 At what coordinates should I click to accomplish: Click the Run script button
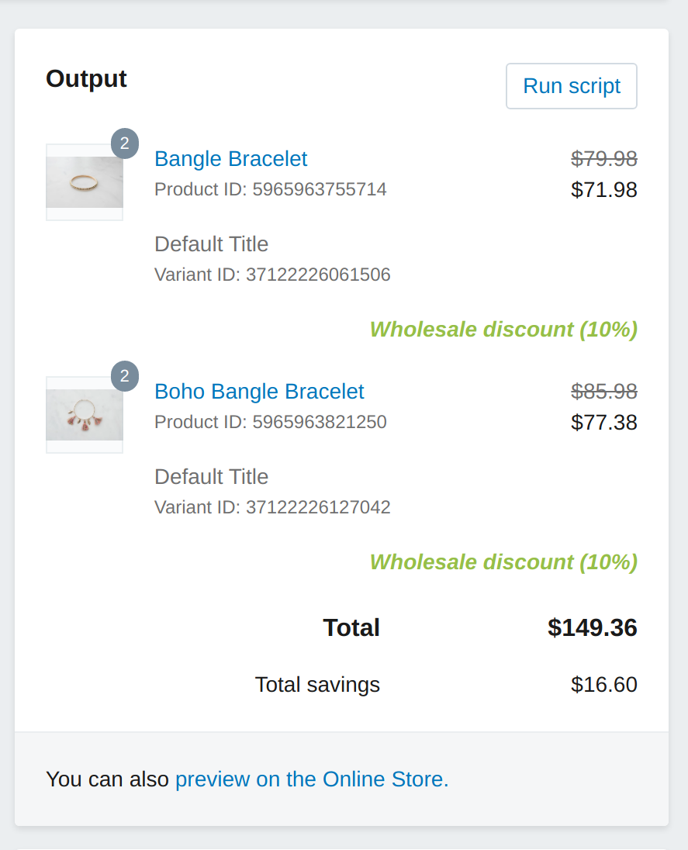pos(572,86)
